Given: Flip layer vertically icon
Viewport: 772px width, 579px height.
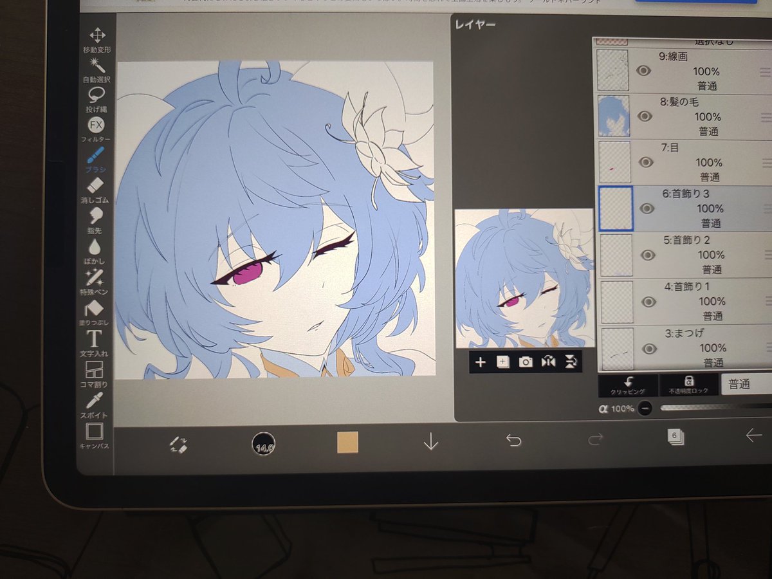Looking at the screenshot, I should click(570, 362).
